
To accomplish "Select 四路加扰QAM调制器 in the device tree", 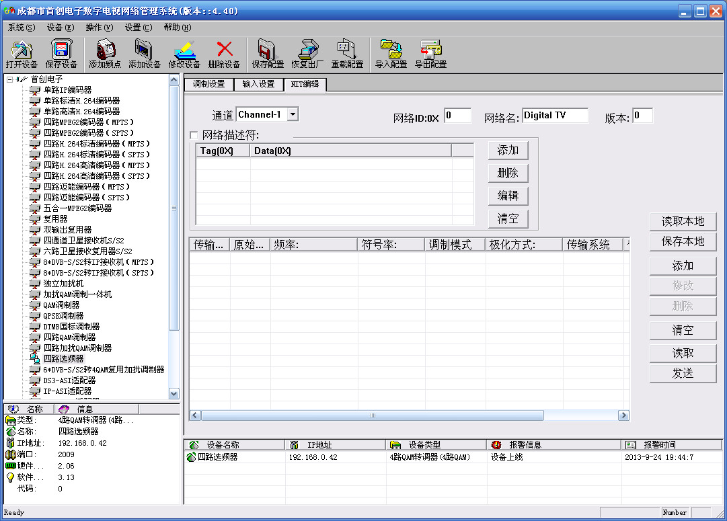I will (x=77, y=348).
